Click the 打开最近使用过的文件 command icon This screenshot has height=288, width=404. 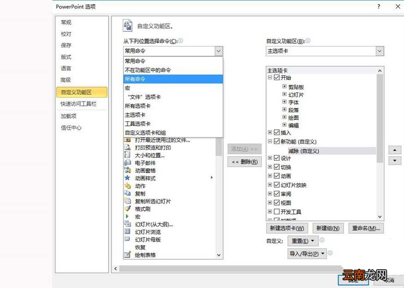point(127,140)
